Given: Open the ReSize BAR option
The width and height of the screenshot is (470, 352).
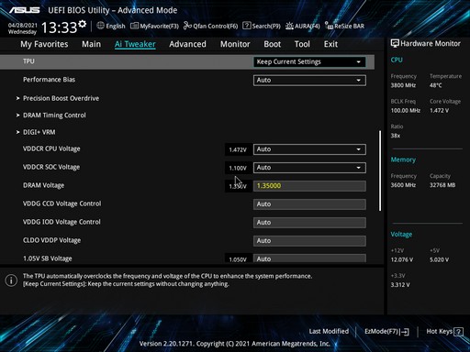Looking at the screenshot, I should point(344,26).
